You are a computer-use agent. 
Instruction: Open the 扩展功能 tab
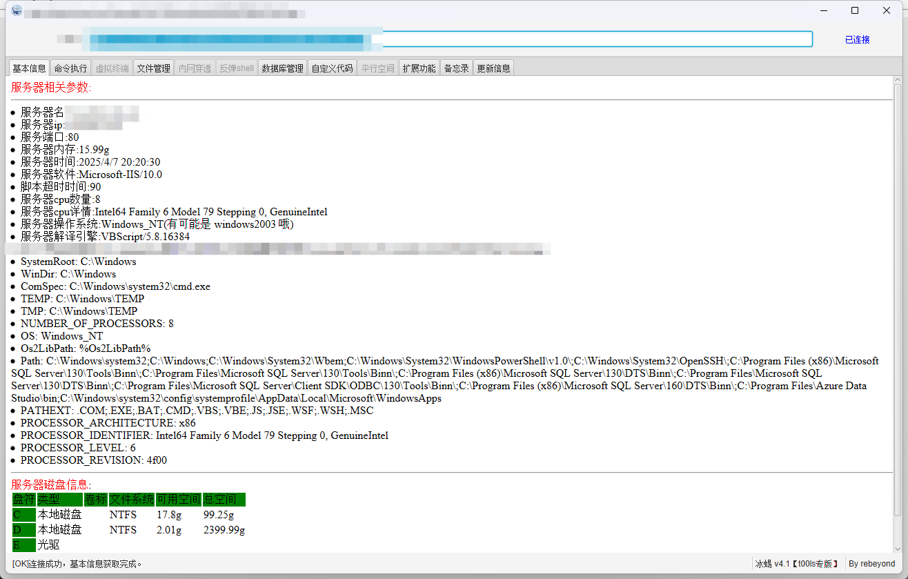click(420, 68)
